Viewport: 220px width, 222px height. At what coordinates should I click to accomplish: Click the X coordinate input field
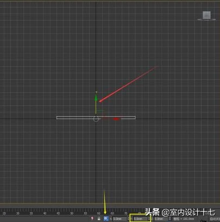click(120, 219)
